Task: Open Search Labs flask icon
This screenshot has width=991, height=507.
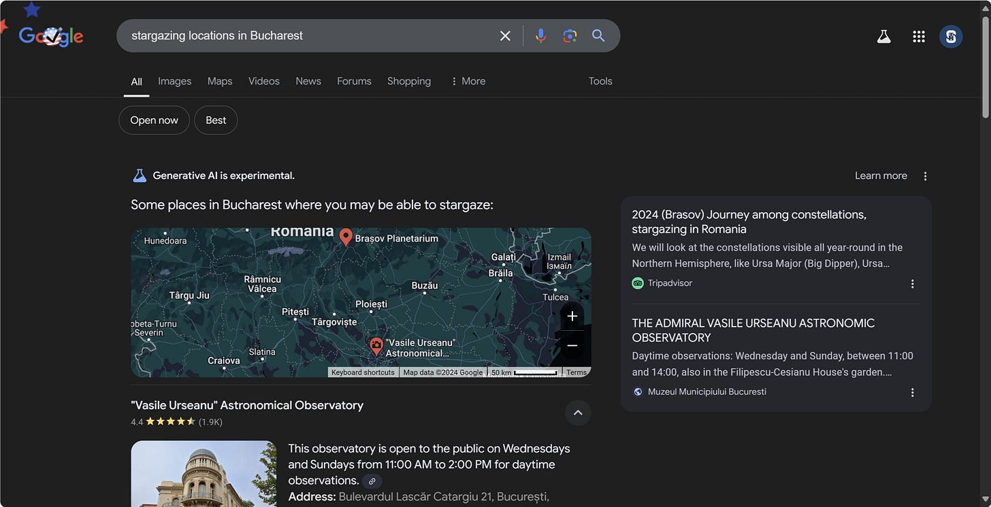Action: tap(883, 36)
